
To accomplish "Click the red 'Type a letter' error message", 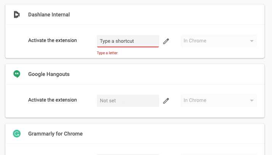I will point(107,53).
